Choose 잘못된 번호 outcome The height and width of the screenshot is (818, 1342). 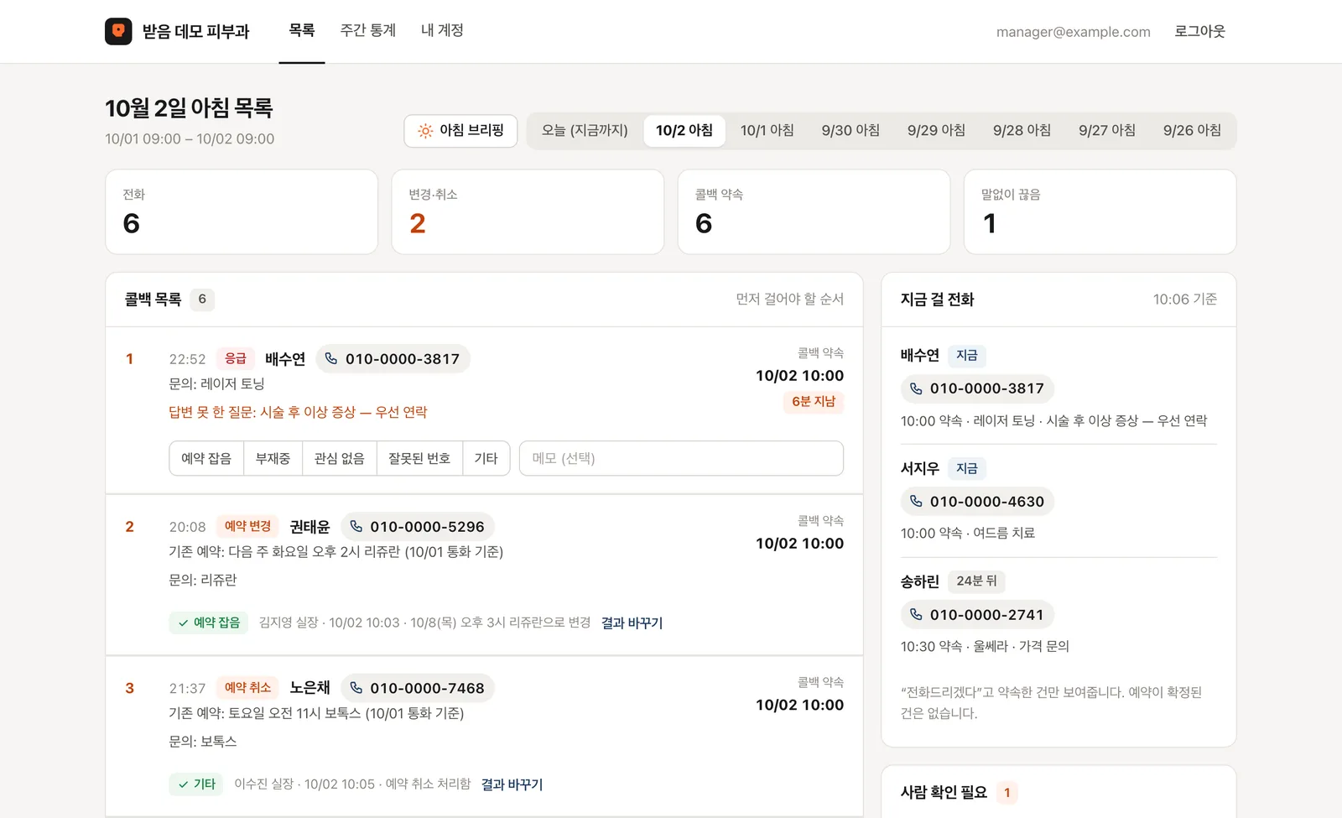(x=419, y=459)
